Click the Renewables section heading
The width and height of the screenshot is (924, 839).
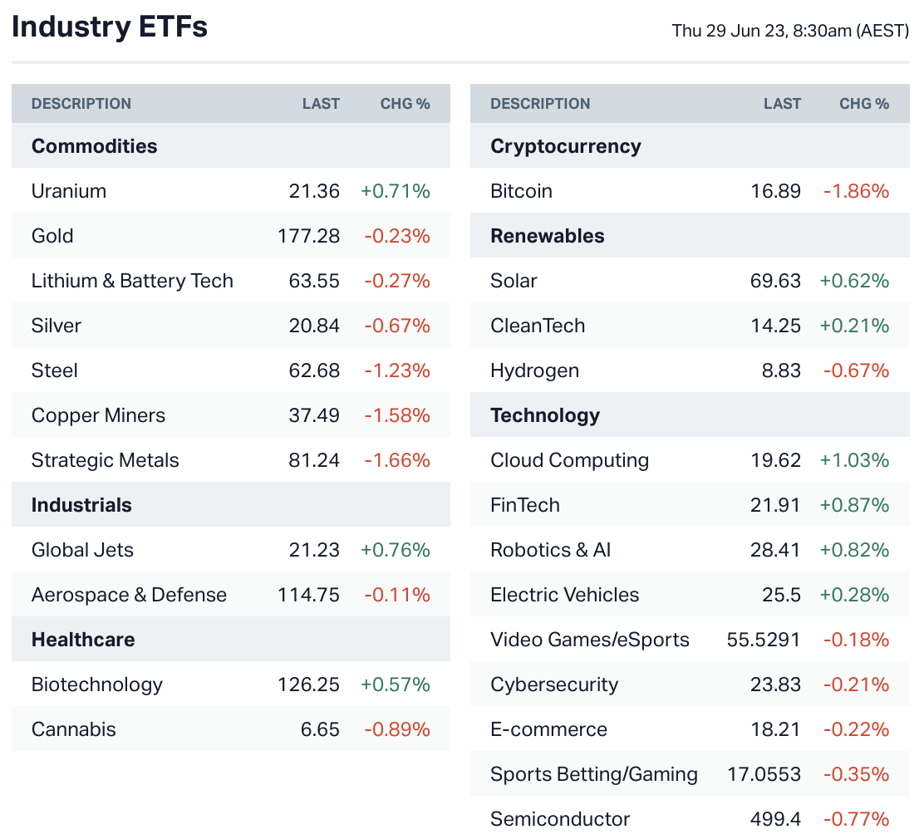[x=547, y=236]
